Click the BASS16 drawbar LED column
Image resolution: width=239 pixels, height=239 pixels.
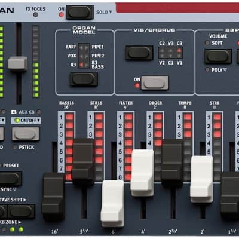pos(69,146)
